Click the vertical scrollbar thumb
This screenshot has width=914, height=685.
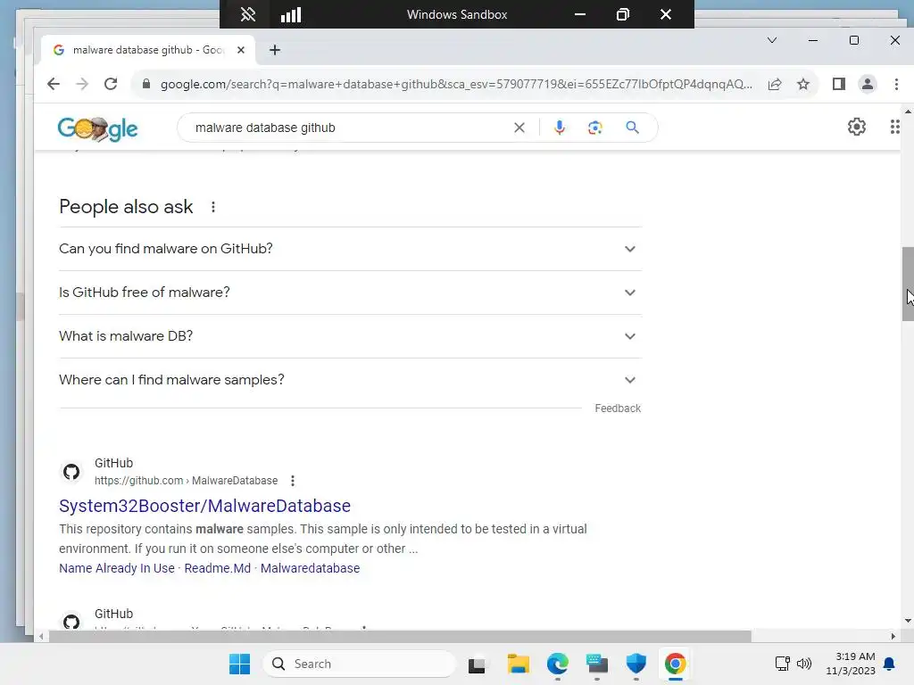pos(908,284)
